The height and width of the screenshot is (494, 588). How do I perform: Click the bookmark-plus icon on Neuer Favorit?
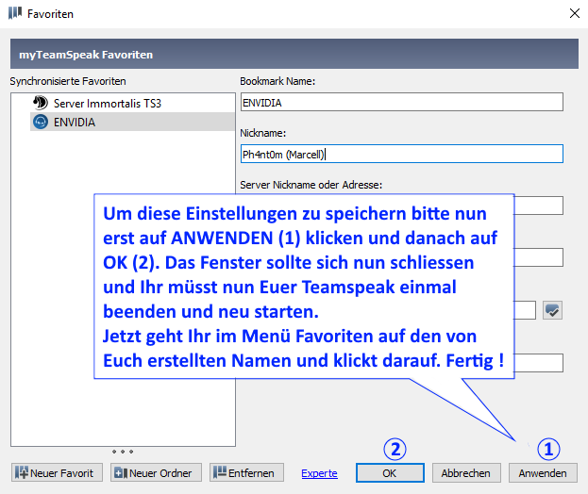(x=21, y=472)
